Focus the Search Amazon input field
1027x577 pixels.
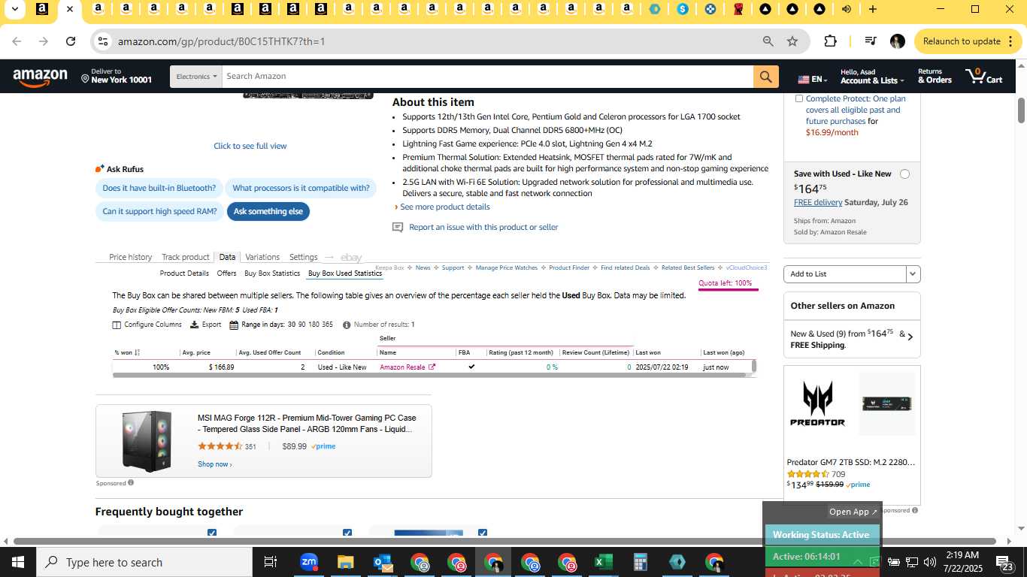point(489,77)
